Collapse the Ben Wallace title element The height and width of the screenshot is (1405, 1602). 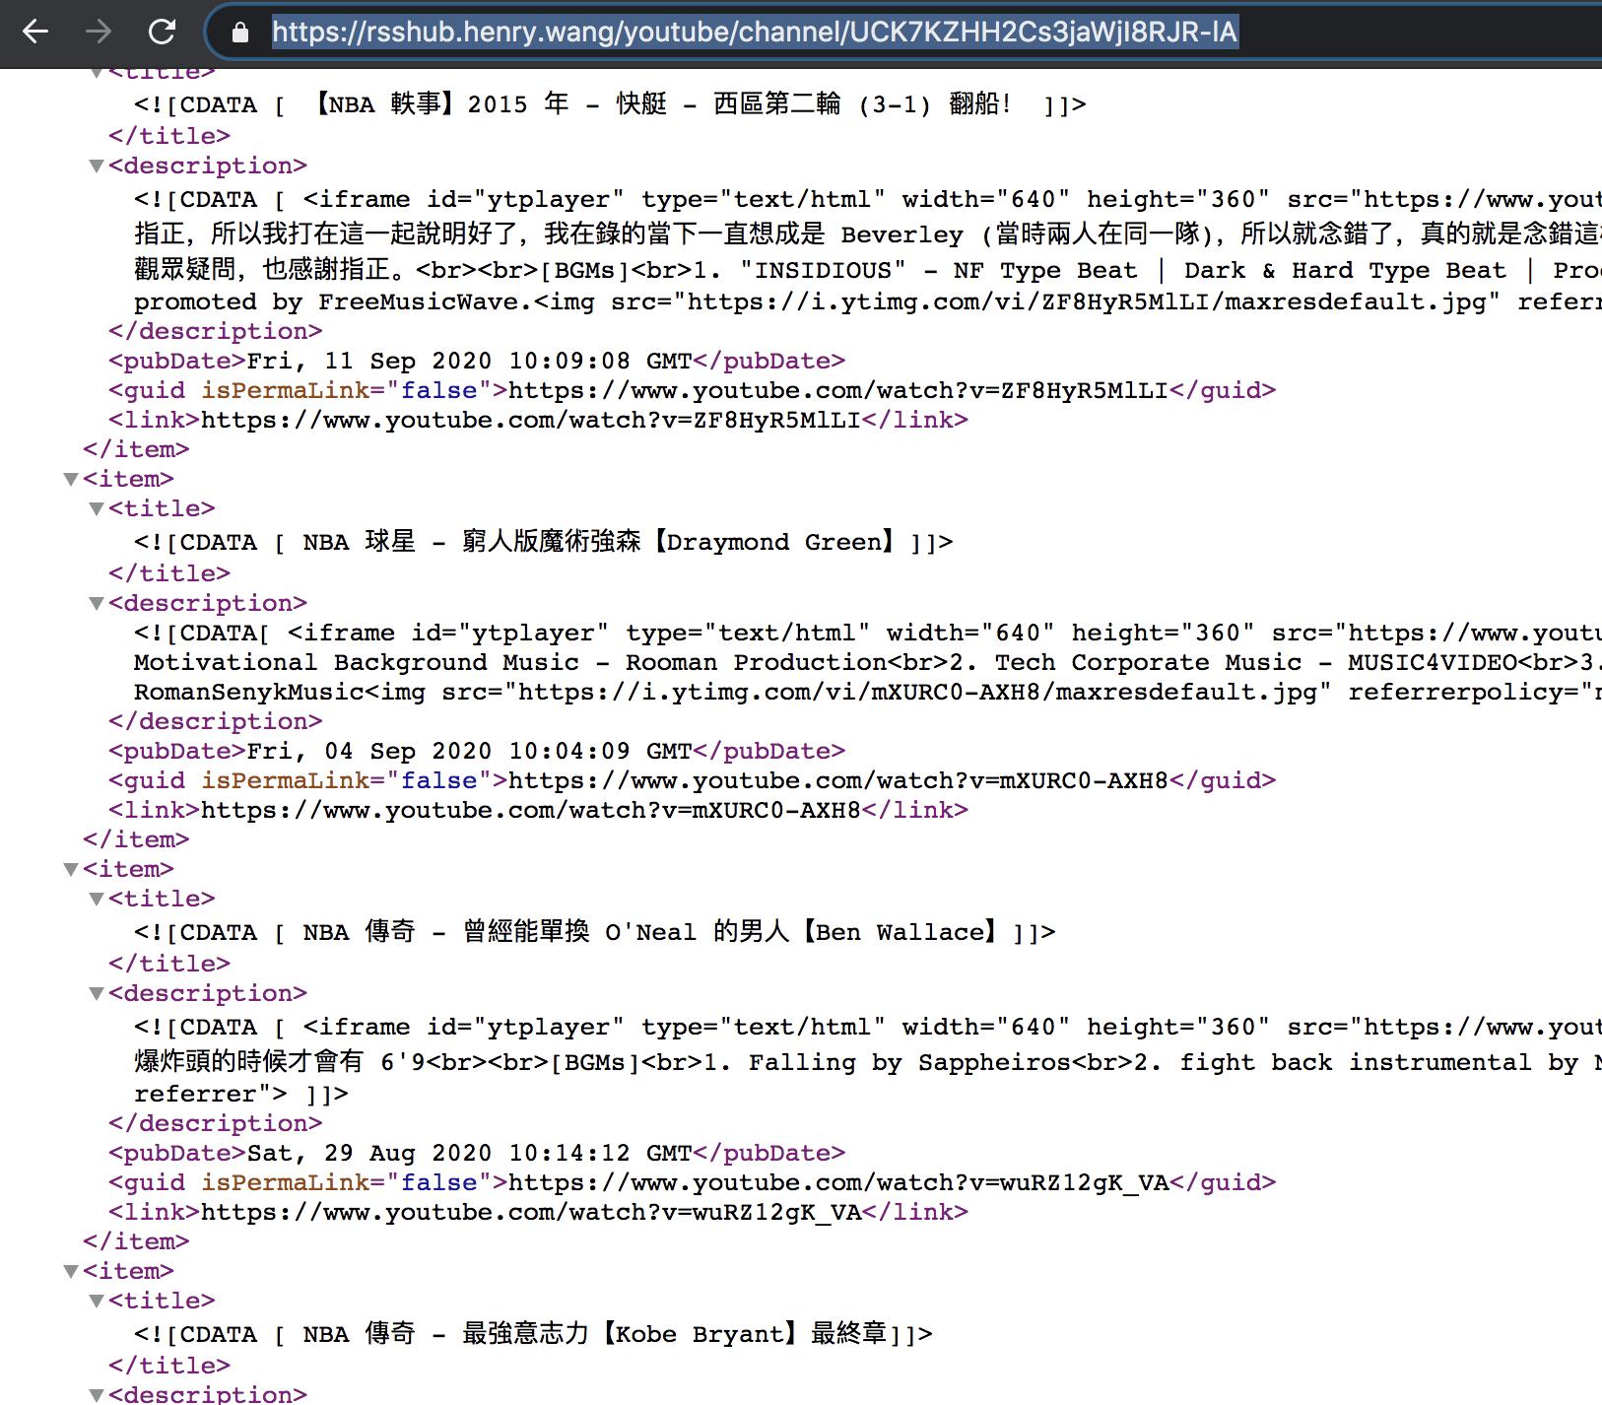[x=96, y=898]
